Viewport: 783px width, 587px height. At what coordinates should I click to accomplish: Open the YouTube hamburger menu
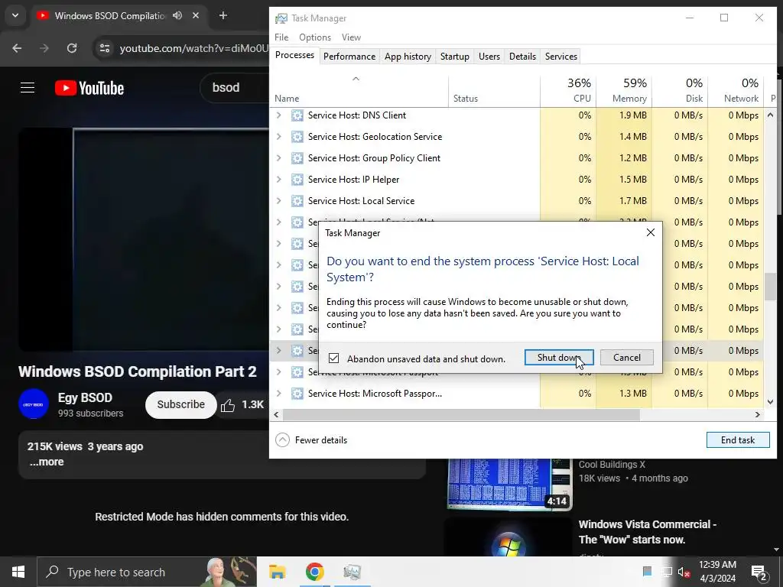point(28,88)
